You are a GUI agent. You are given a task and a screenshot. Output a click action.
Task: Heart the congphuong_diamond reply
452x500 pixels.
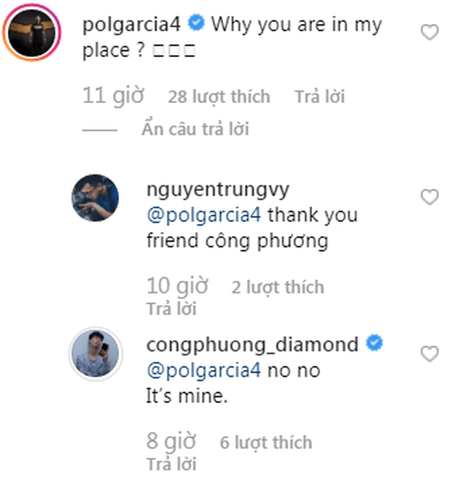tap(430, 354)
